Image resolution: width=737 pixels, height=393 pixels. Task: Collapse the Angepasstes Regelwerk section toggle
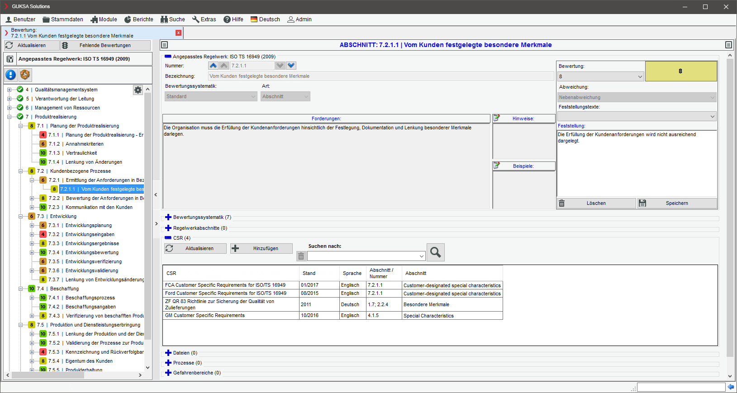(168, 57)
